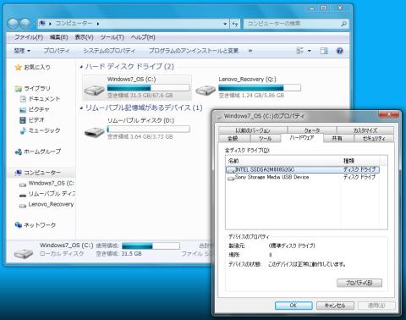Go back with the Explorer back arrow
This screenshot has width=406, height=320.
click(13, 24)
